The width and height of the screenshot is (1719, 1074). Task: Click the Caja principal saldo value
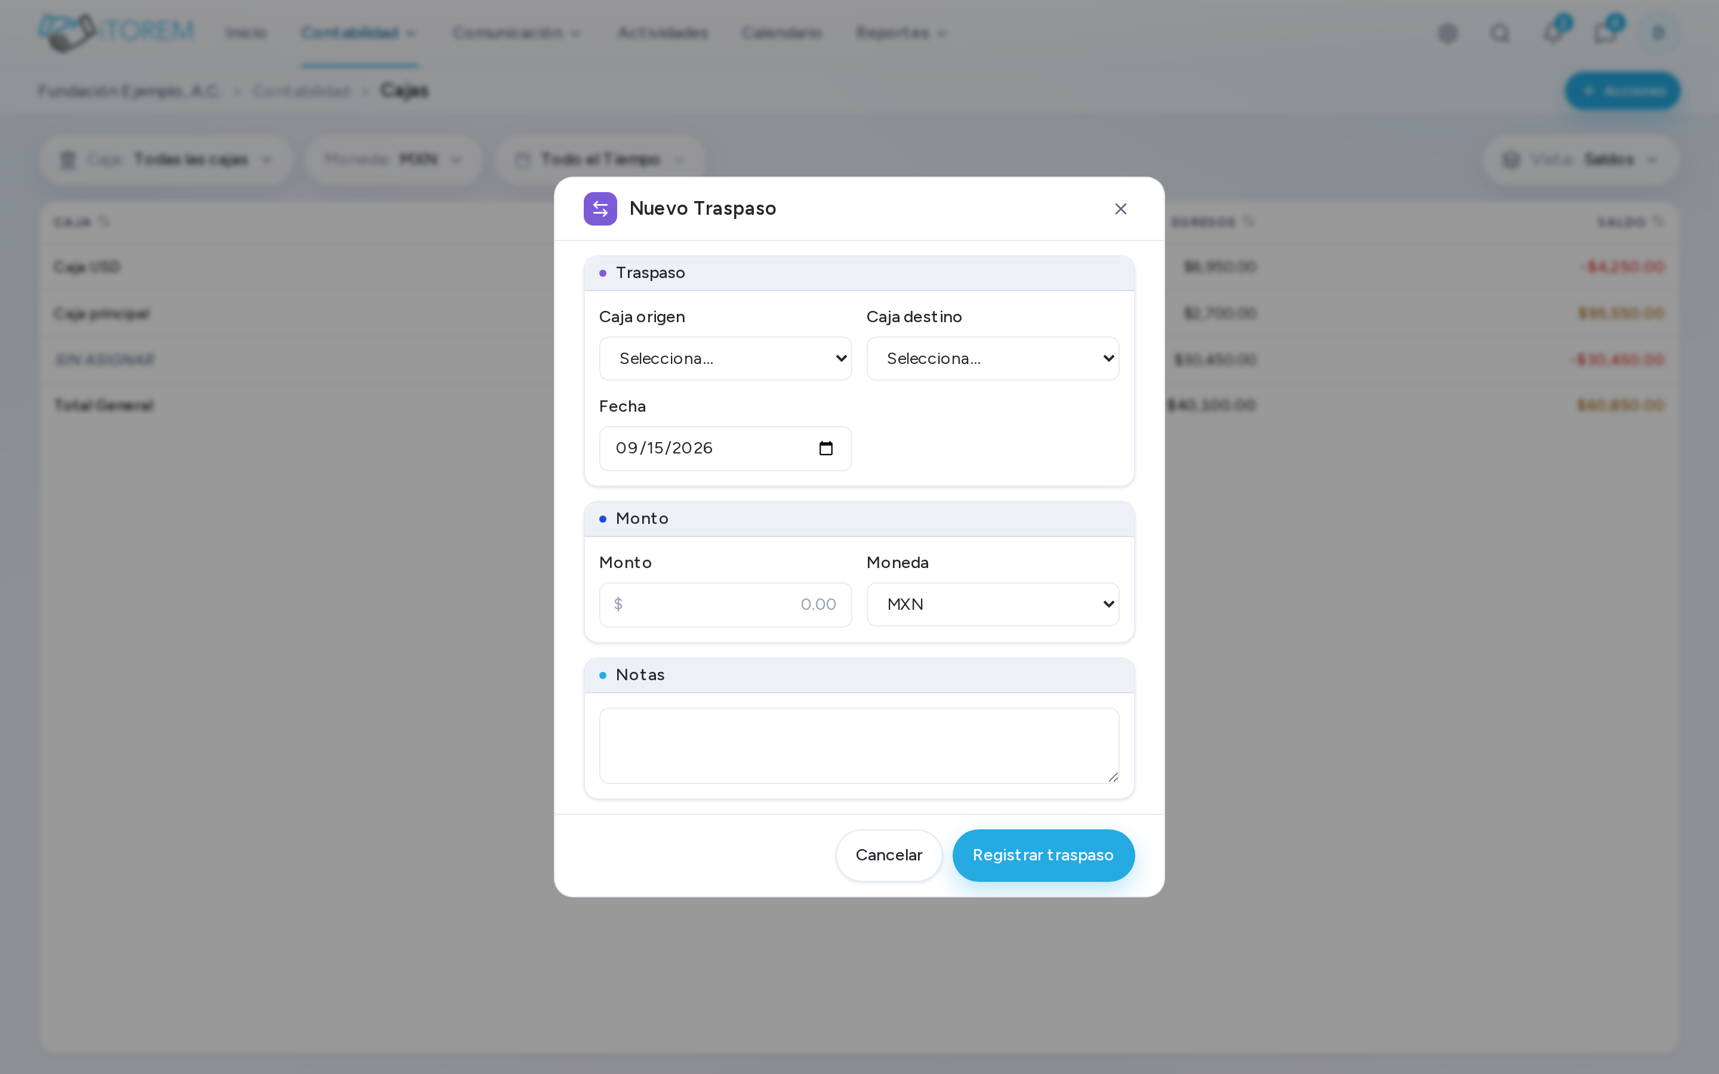click(x=1621, y=313)
